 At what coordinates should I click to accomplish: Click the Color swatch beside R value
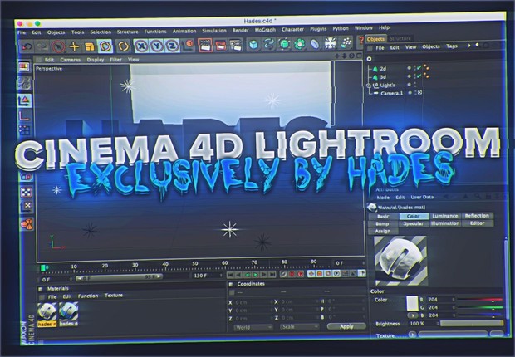click(x=412, y=304)
